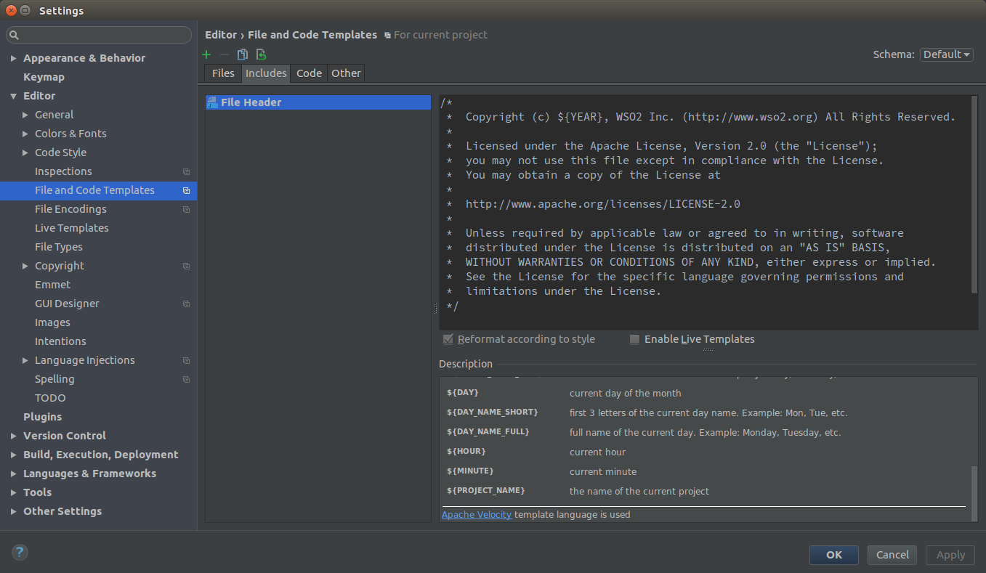Open Live Templates settings

click(72, 228)
